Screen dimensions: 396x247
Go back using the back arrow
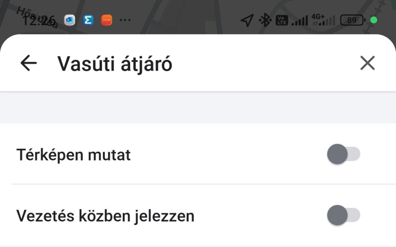coord(29,63)
